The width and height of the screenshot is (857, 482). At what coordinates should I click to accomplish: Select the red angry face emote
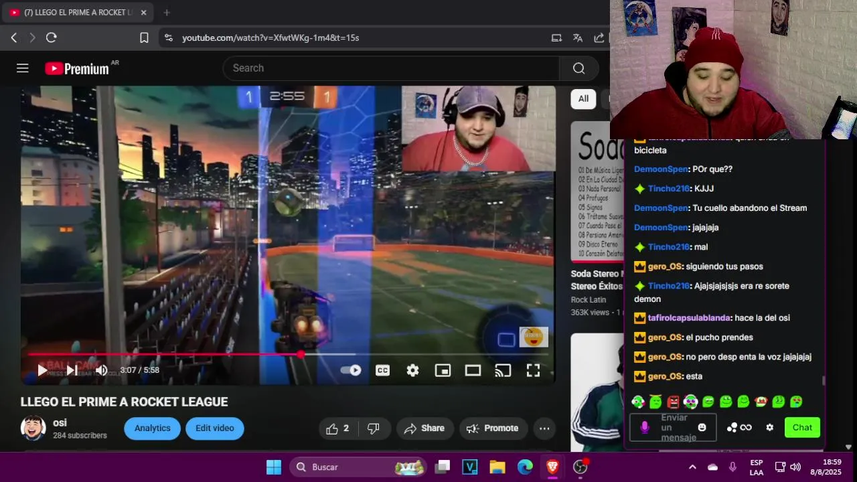coord(674,402)
